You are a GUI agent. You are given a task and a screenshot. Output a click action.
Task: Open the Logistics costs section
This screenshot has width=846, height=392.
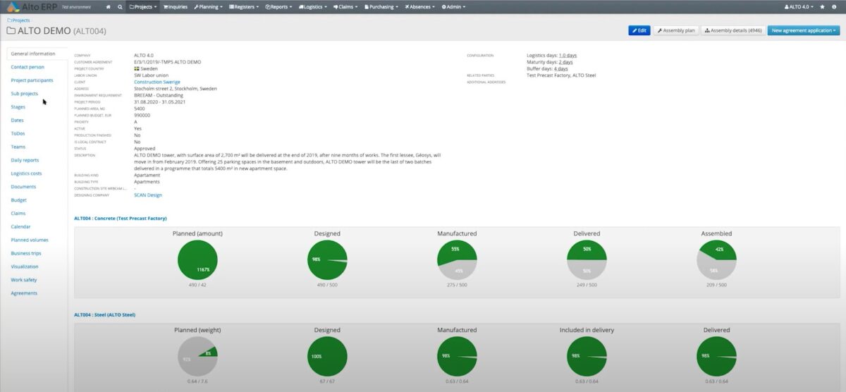27,173
